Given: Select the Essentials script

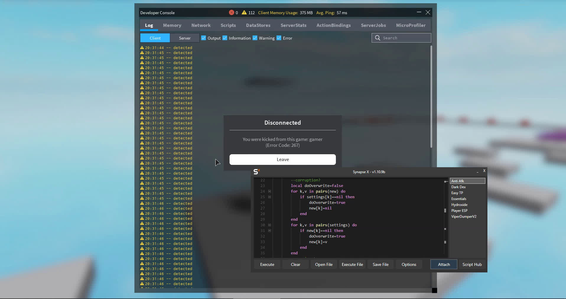Looking at the screenshot, I should point(468,199).
